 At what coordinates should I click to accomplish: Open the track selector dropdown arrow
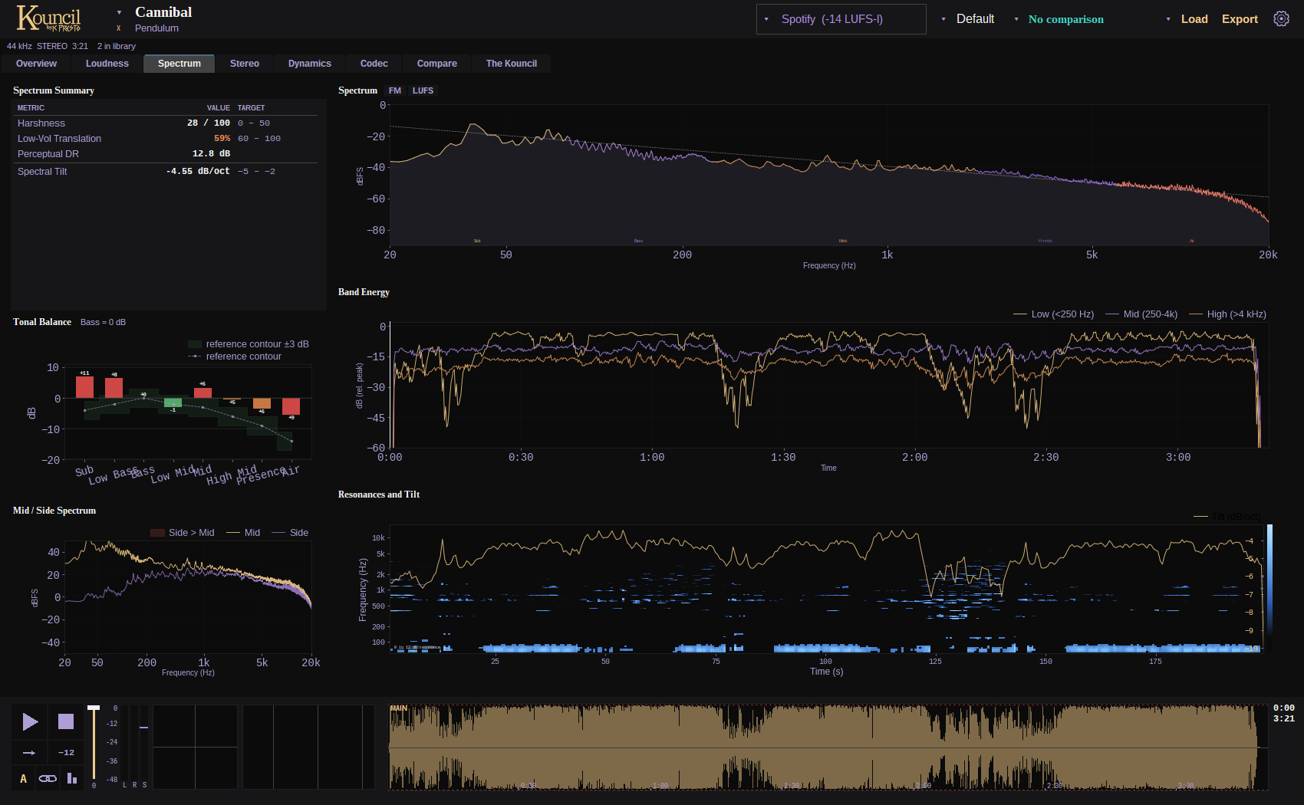[x=119, y=12]
